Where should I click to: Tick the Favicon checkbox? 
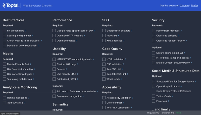(x=54, y=69)
